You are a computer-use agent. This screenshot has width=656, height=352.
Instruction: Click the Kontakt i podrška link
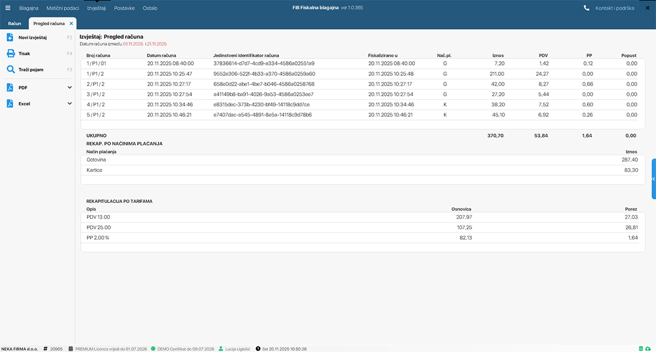click(x=614, y=8)
